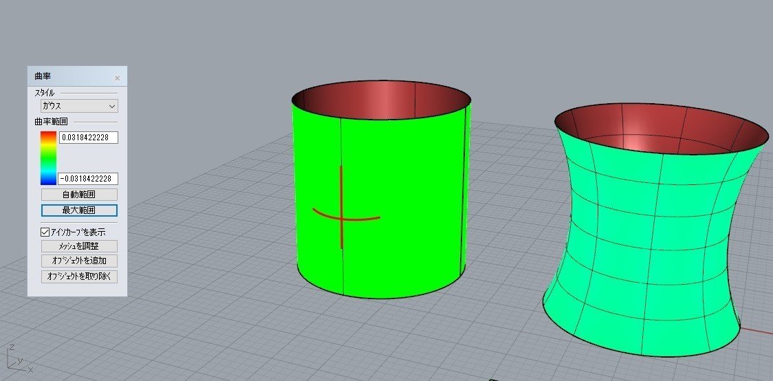Click the メッシュを調整 button
773x381 pixels.
coord(79,246)
